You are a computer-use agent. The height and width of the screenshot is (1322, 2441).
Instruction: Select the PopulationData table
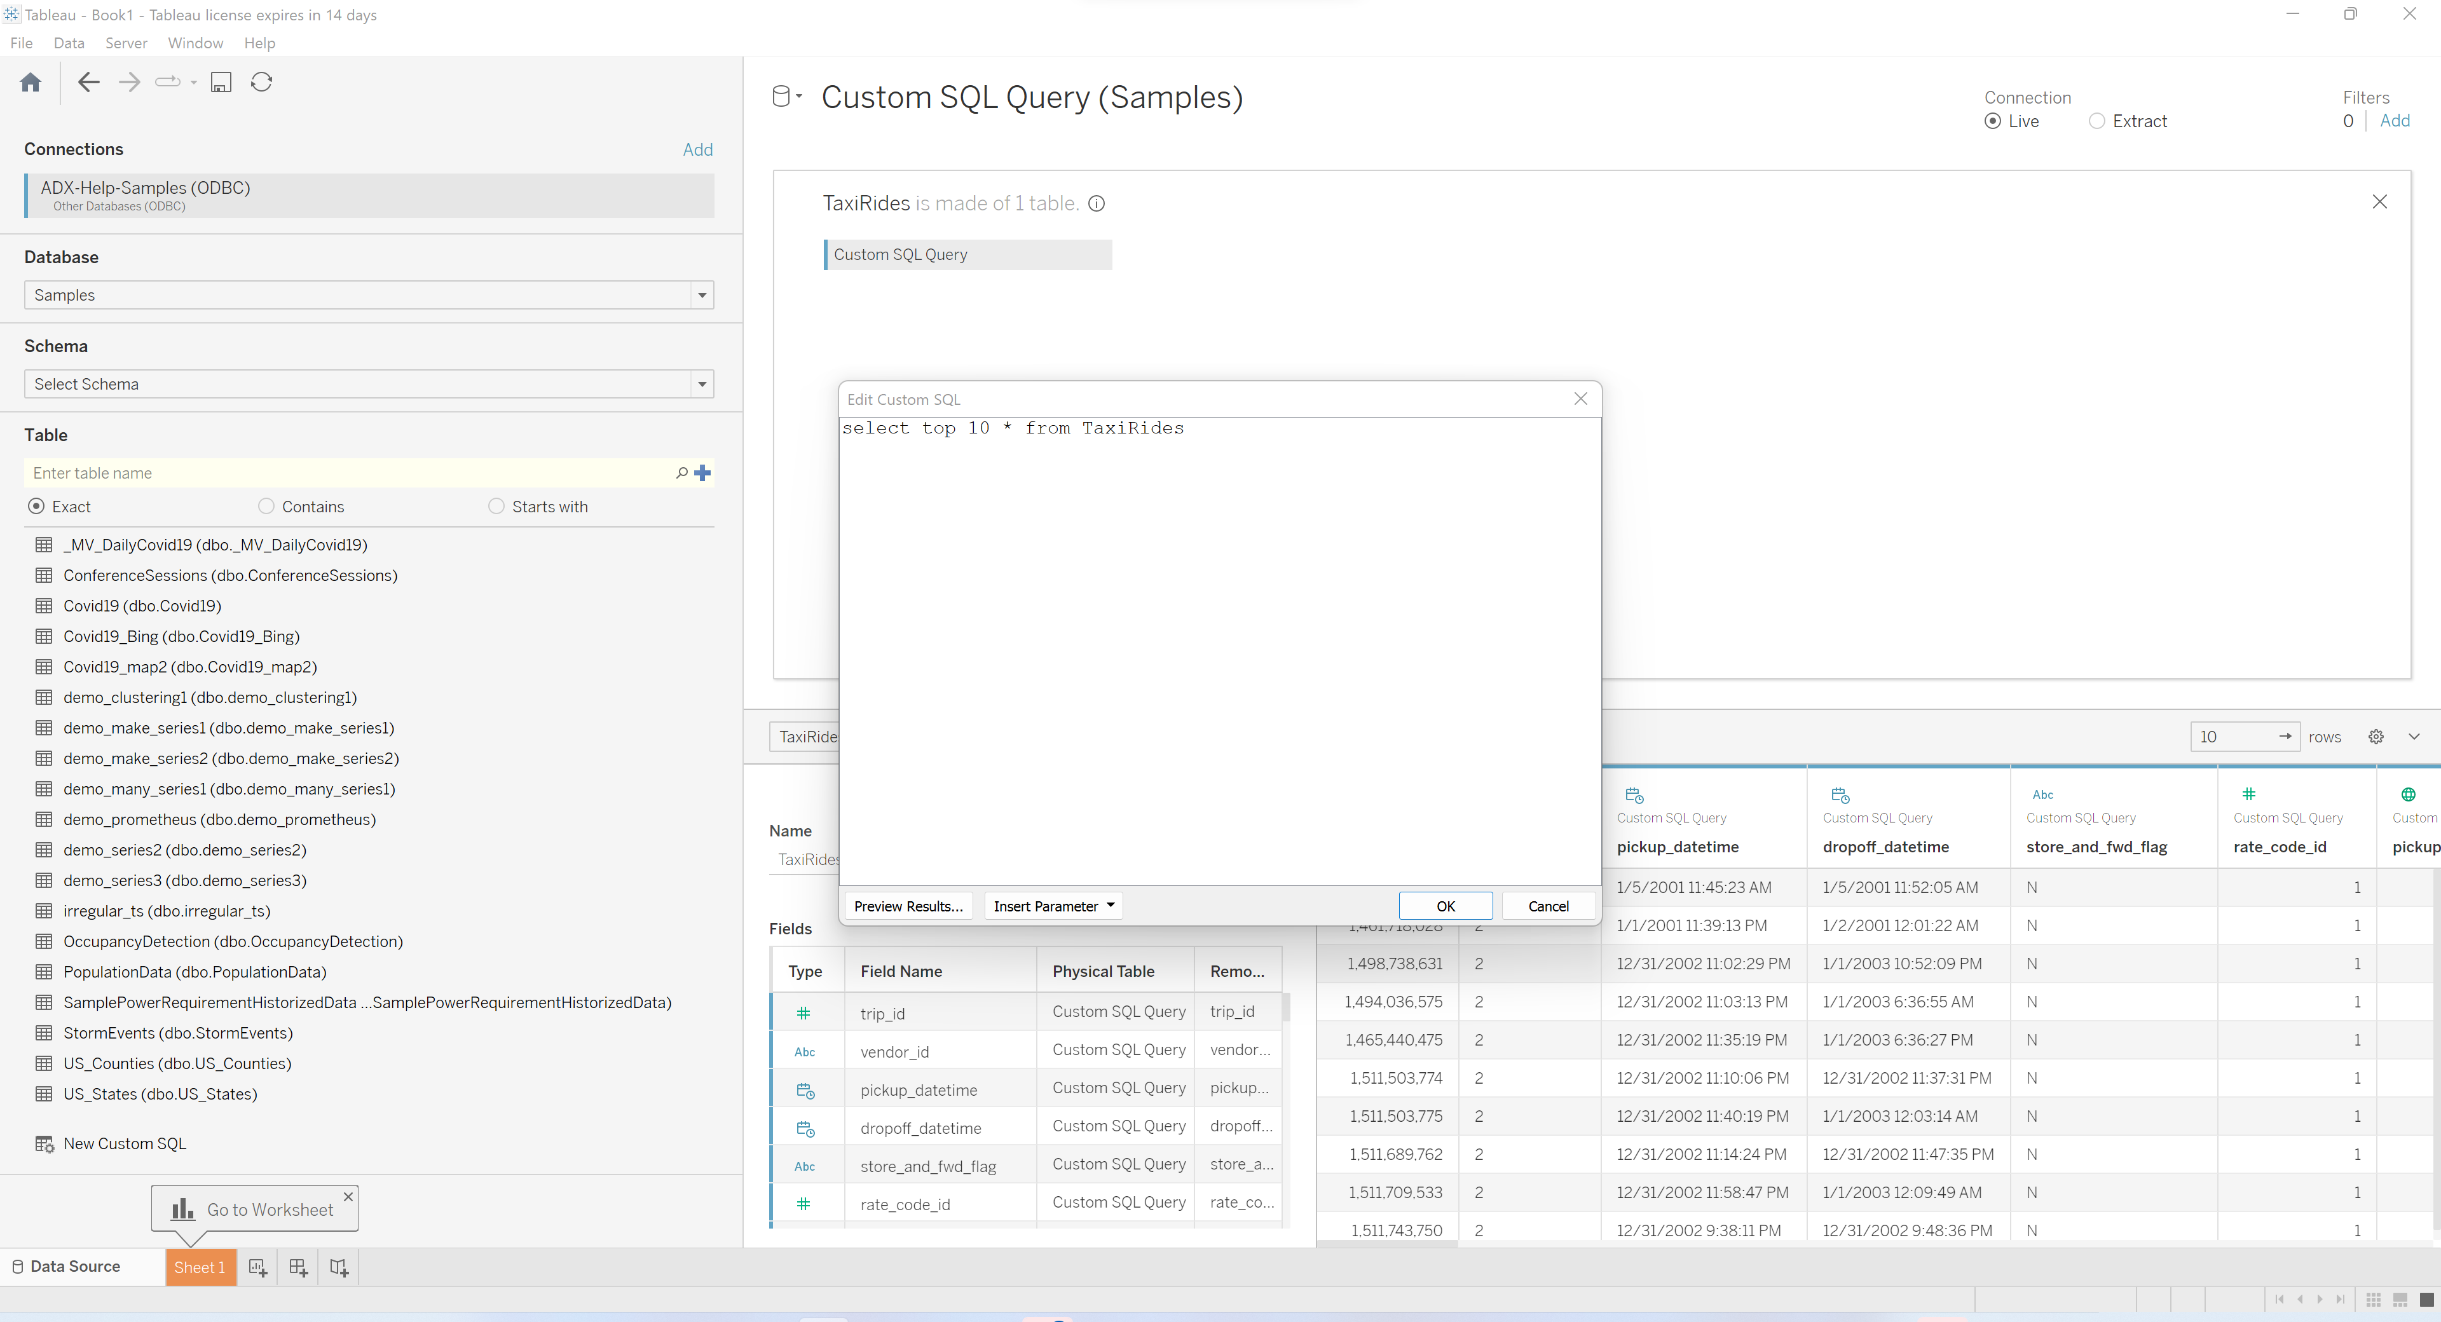pos(195,971)
